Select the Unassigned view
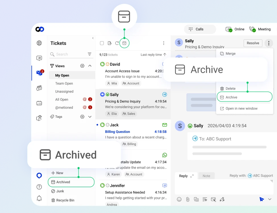The image size is (277, 213). pos(64,91)
